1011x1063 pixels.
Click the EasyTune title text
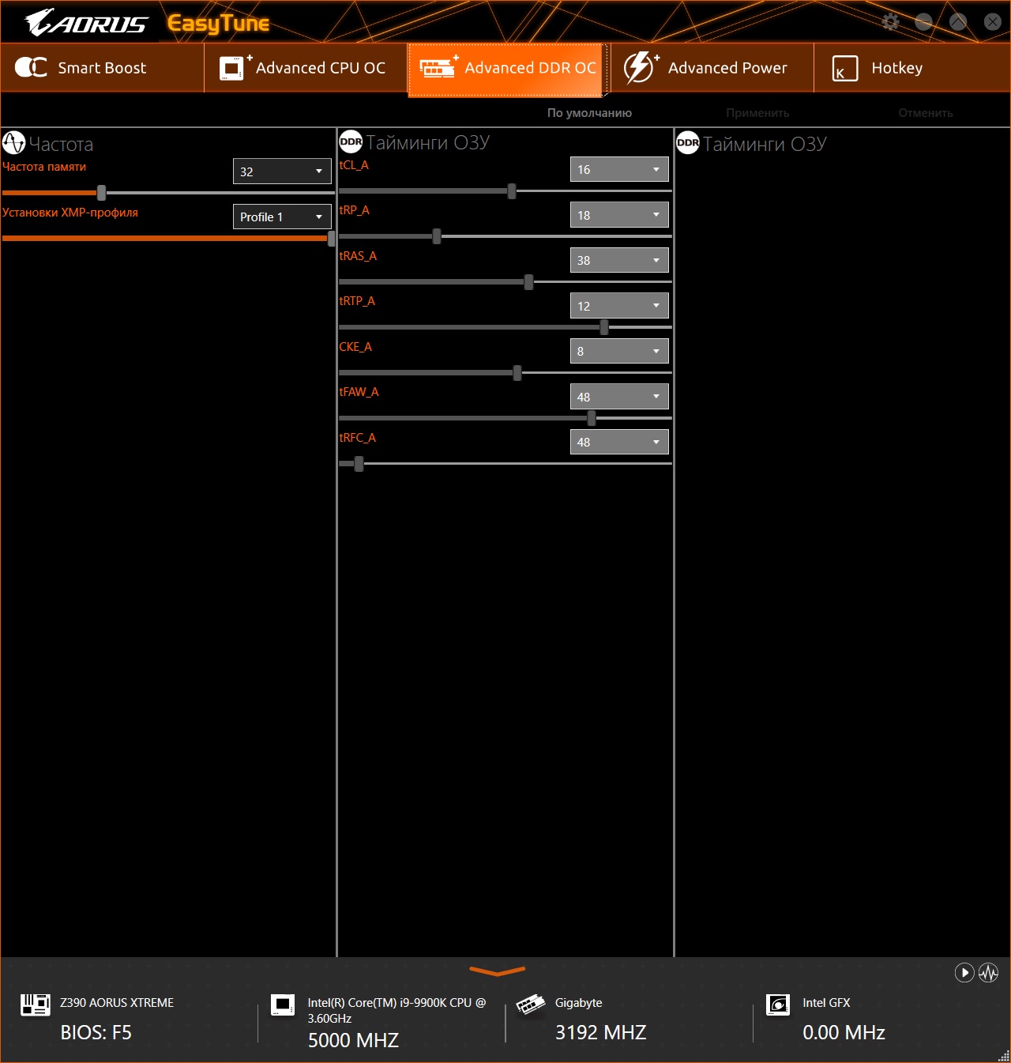point(218,24)
